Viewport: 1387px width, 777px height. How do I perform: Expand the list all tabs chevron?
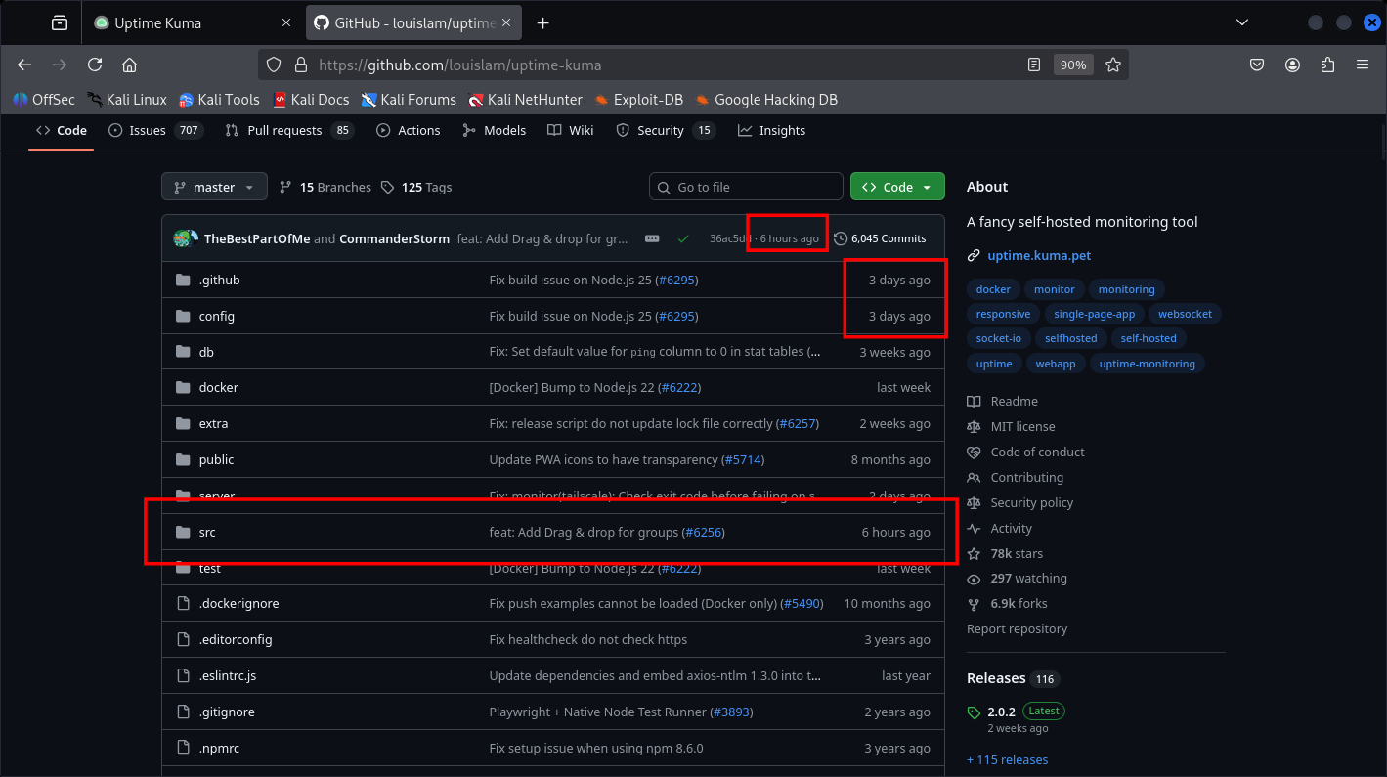pos(1242,22)
